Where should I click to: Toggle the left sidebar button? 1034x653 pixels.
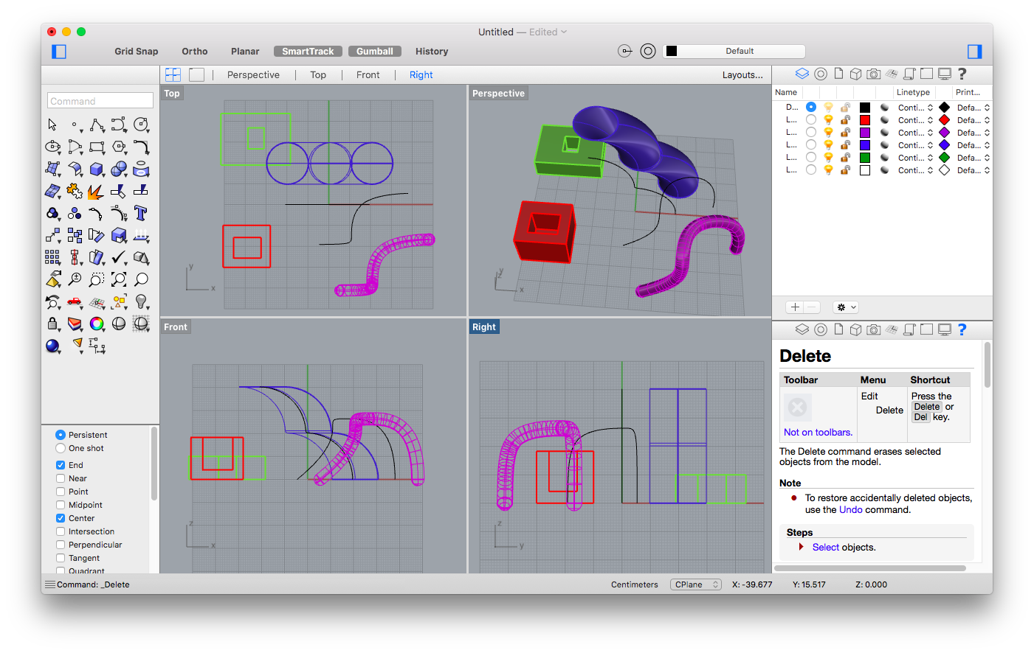pyautogui.click(x=59, y=52)
